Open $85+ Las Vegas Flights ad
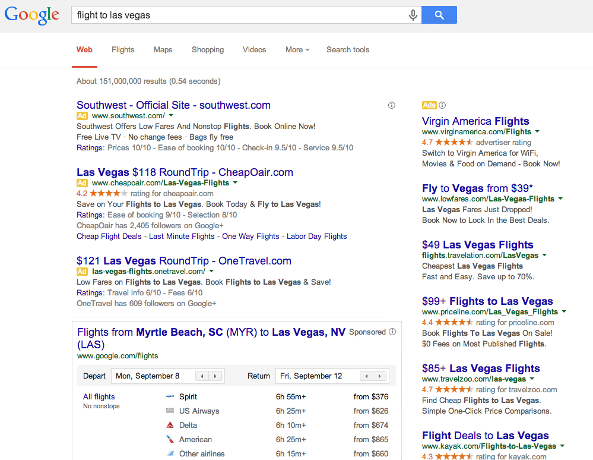Image resolution: width=593 pixels, height=460 pixels. [x=481, y=368]
